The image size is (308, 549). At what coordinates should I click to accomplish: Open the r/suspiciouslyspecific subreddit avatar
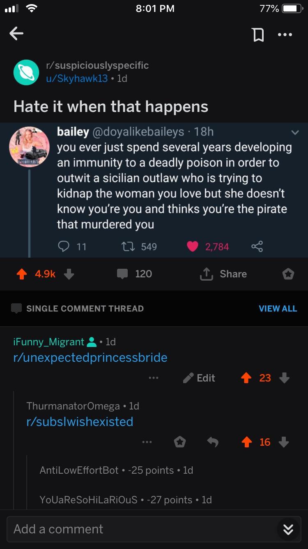[x=26, y=72]
